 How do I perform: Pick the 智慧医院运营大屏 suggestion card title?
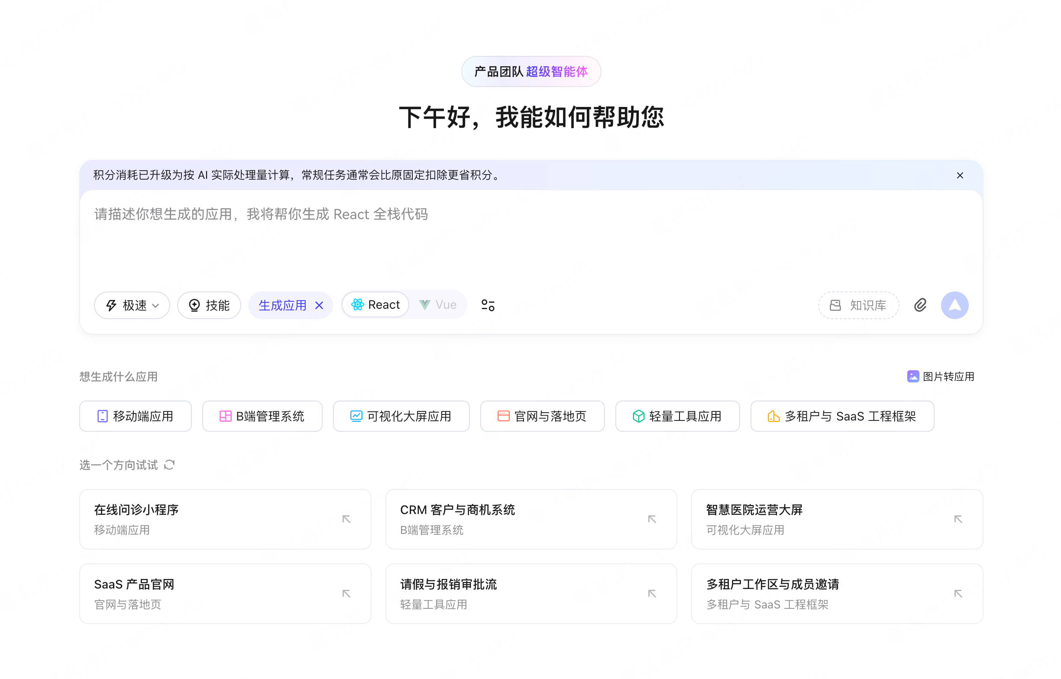pos(754,510)
